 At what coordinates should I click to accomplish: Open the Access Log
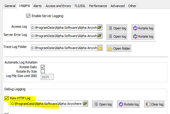[x=117, y=28]
